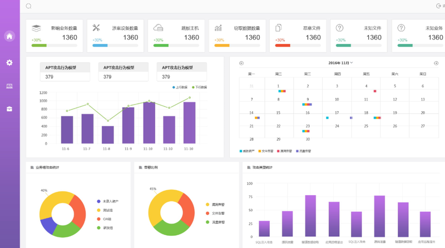Image resolution: width=445 pixels, height=248 pixels.
Task: Toggle 流量告警 in the calendar legend
Action: (303, 151)
